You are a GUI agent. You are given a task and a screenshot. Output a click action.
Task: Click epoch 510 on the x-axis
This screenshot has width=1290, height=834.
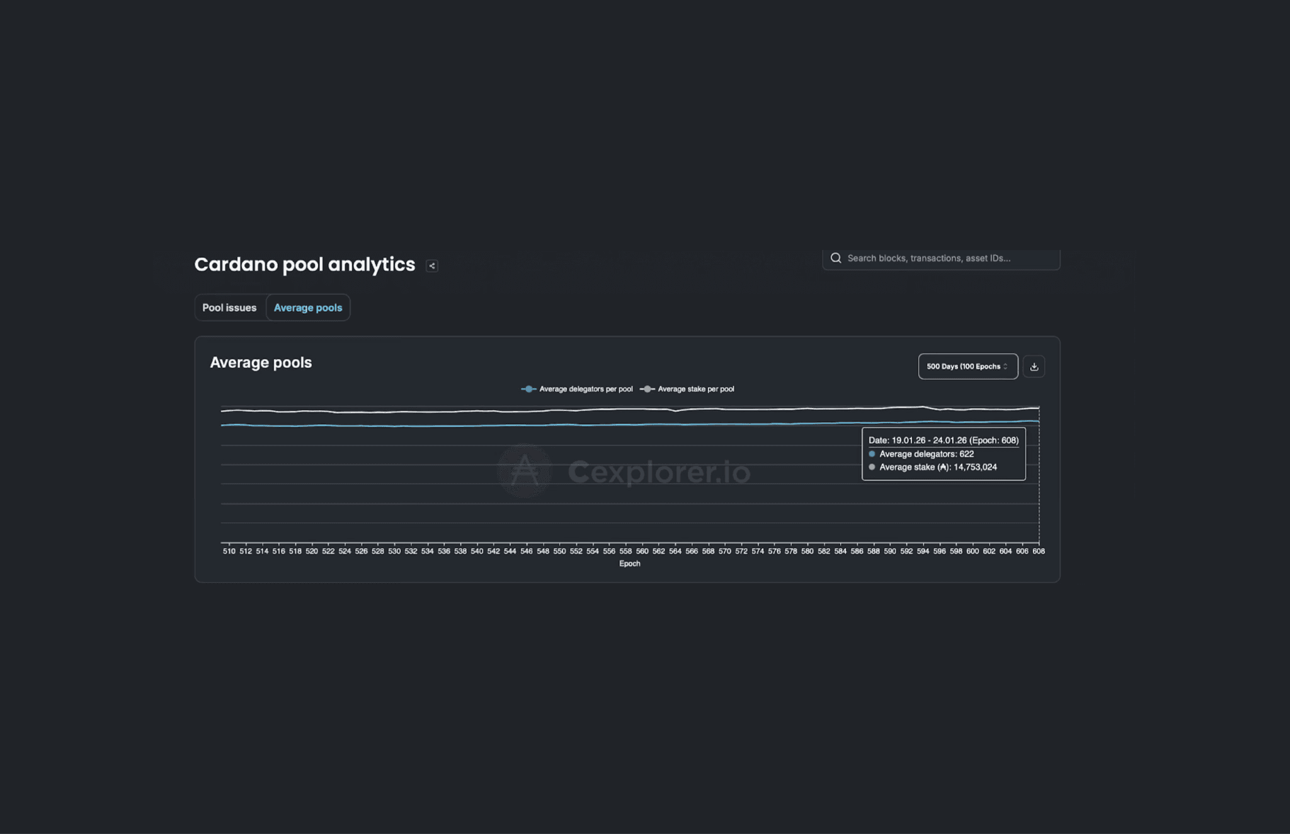pyautogui.click(x=229, y=551)
